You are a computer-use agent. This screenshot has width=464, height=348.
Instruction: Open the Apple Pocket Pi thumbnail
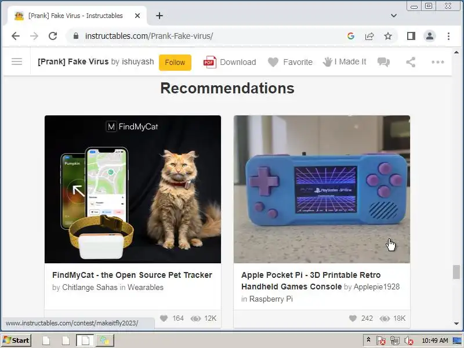322,189
